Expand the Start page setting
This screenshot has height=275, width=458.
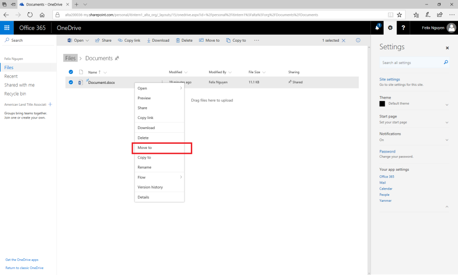click(447, 123)
